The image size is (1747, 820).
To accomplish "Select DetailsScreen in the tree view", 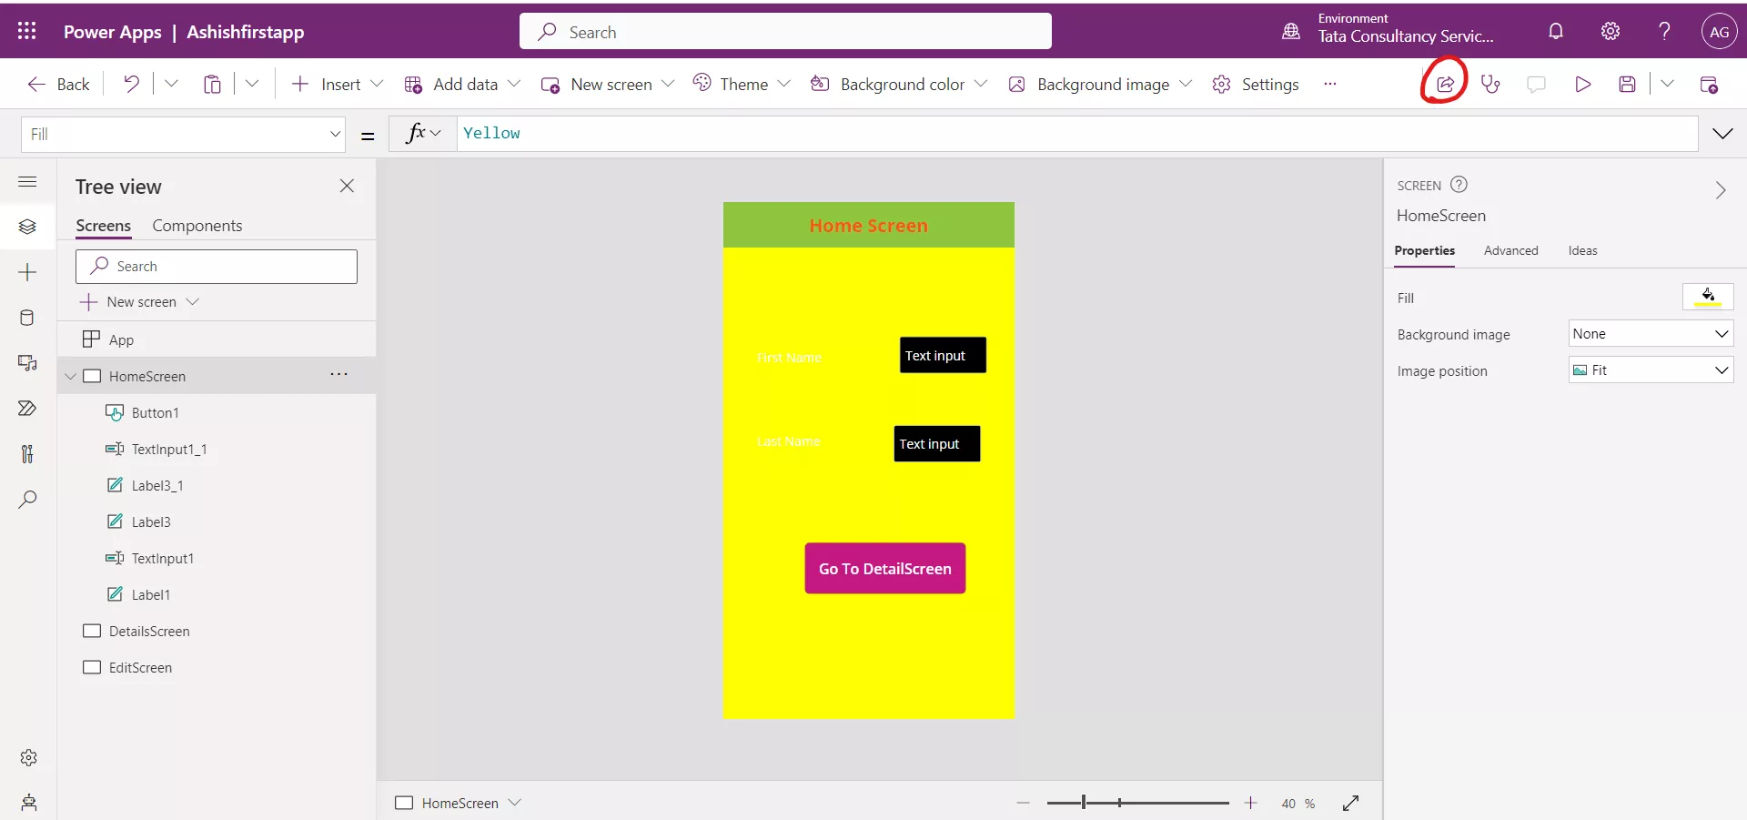I will coord(149,632).
